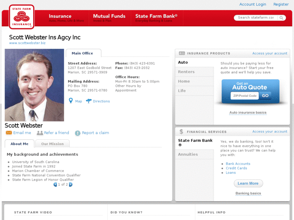Image resolution: width=294 pixels, height=220 pixels.
Task: Click the Learn More button
Action: coord(248,183)
